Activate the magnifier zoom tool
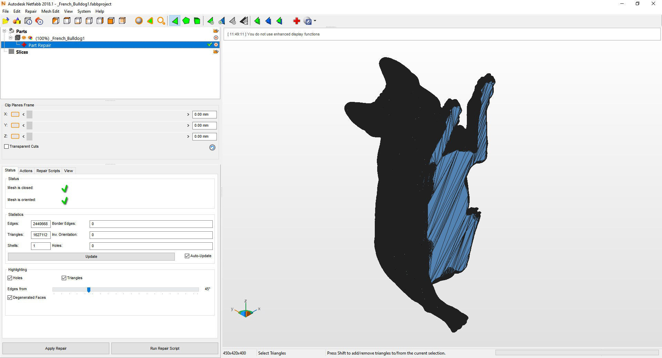Image resolution: width=662 pixels, height=358 pixels. [x=161, y=21]
